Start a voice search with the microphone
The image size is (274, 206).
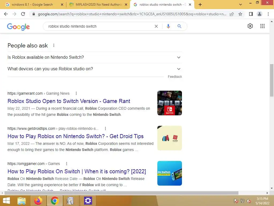168,26
